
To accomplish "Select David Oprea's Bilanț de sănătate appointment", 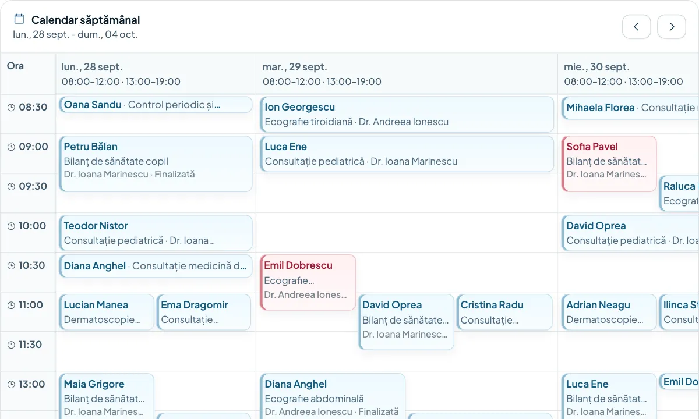I will pyautogui.click(x=407, y=322).
